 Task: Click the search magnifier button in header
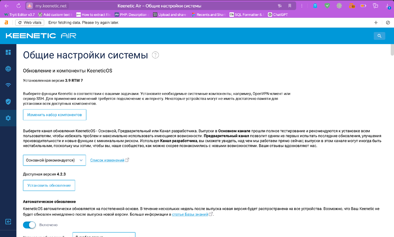[379, 36]
